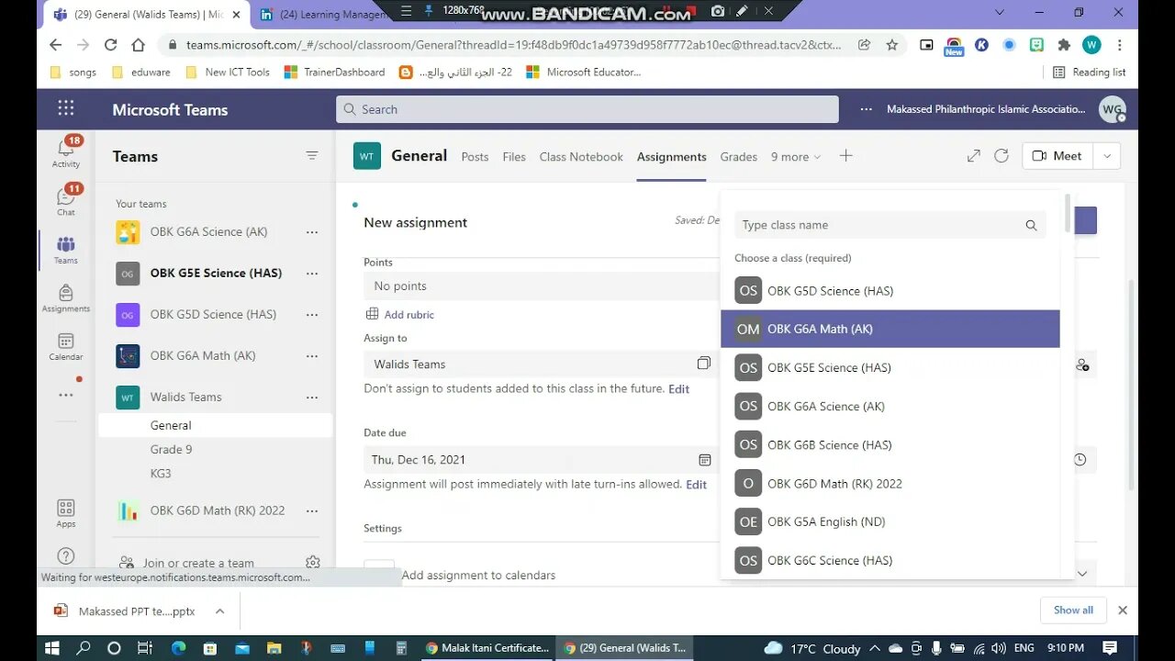Expand the tab to full screen
This screenshot has width=1175, height=661.
click(974, 156)
